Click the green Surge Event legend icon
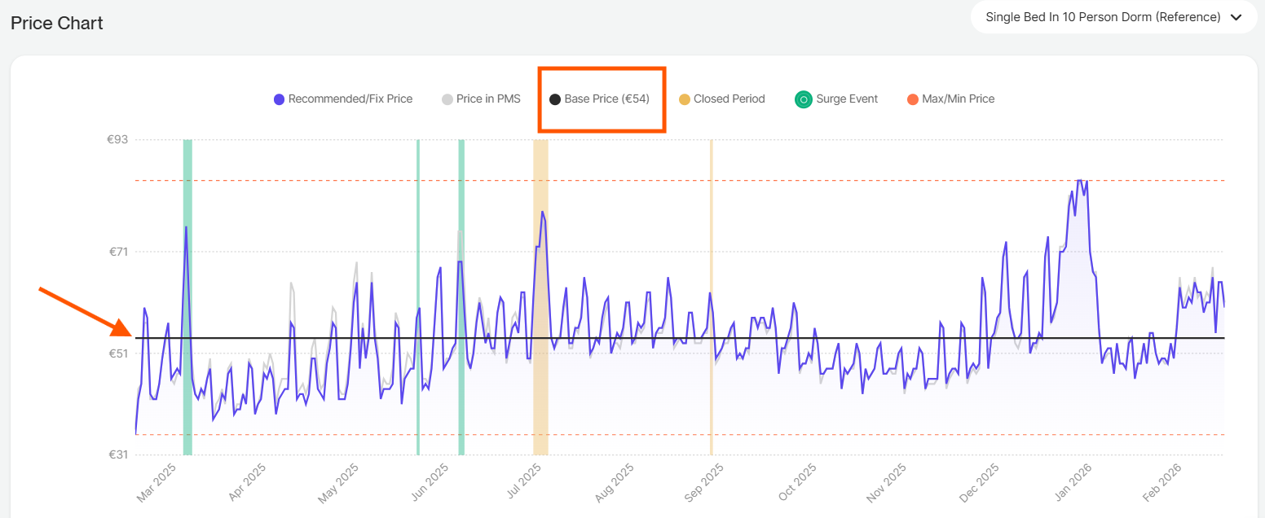 (x=803, y=99)
